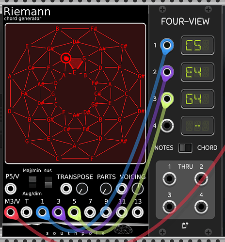Screen dimensions: 225x242
Task: Click the G4 note display
Action: 197,99
